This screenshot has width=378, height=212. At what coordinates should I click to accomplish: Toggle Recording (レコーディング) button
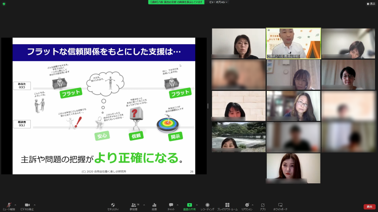(x=207, y=206)
